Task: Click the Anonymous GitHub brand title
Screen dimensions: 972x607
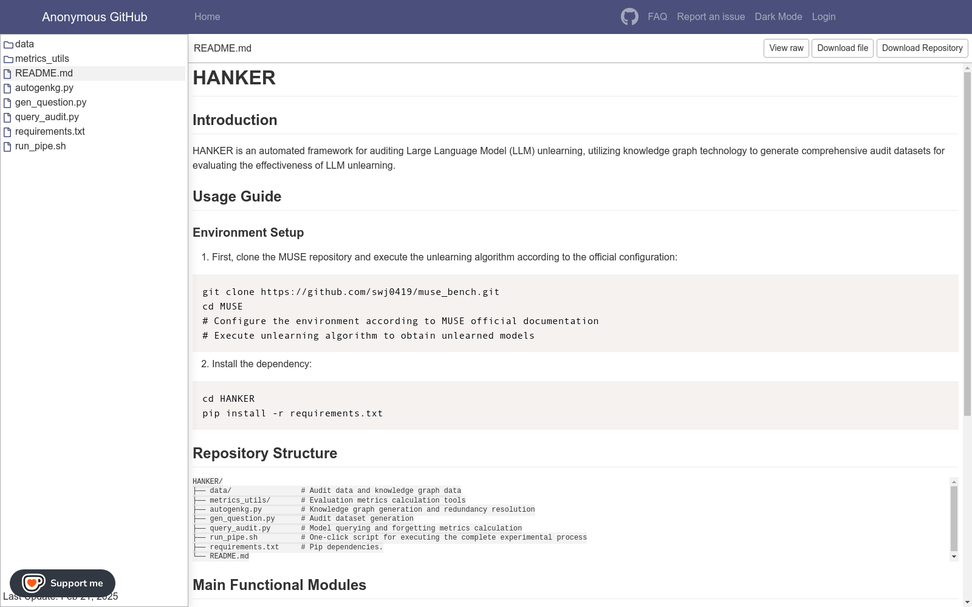Action: click(94, 17)
